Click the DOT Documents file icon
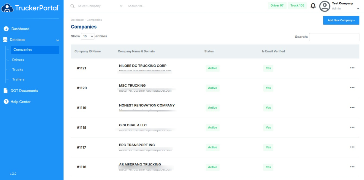This screenshot has height=180, width=364. (6, 91)
